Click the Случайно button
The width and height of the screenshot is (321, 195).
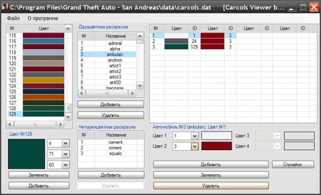pos(293,165)
